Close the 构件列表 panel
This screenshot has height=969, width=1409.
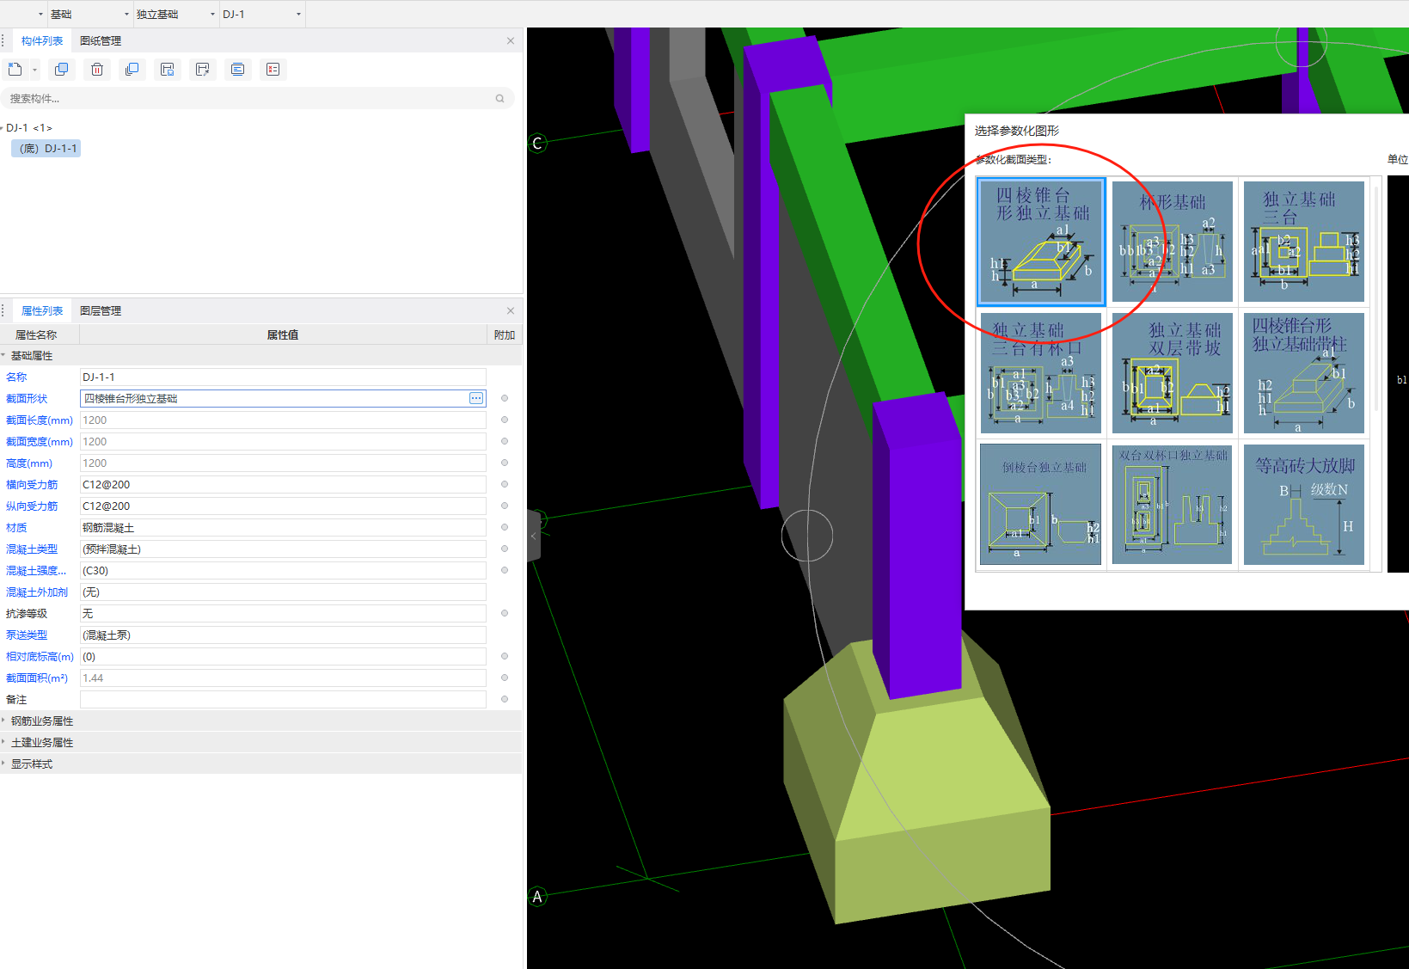coord(511,41)
